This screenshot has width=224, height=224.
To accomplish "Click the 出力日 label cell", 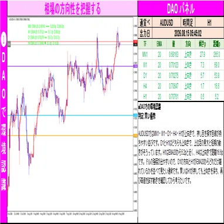I will [145, 33].
